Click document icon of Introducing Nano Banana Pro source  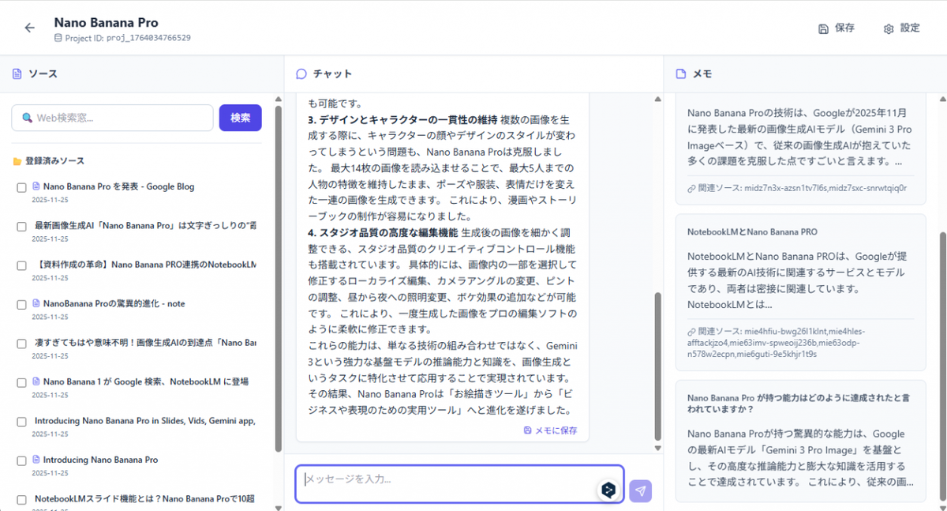[x=36, y=460]
